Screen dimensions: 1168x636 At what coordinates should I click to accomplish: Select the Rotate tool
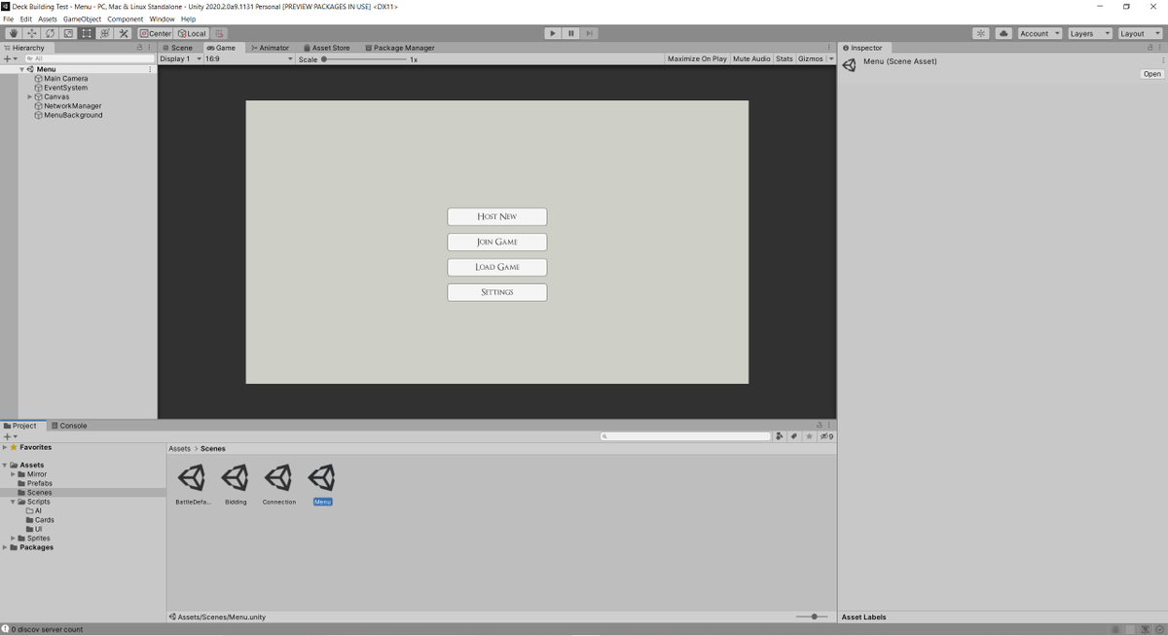50,33
